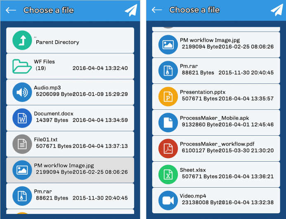Screen dimensions: 286x219
Task: Open the WF Files folder icon
Action: (22, 66)
